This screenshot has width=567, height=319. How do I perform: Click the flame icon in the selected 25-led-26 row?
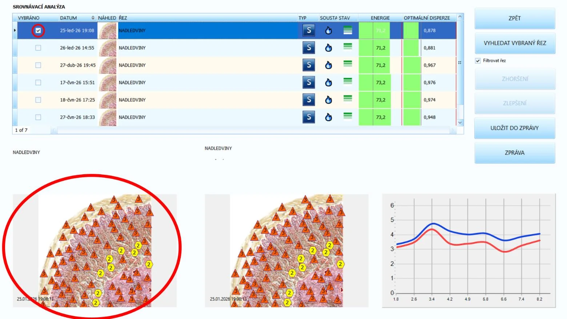click(328, 31)
